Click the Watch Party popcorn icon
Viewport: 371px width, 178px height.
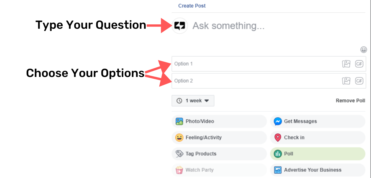point(179,170)
